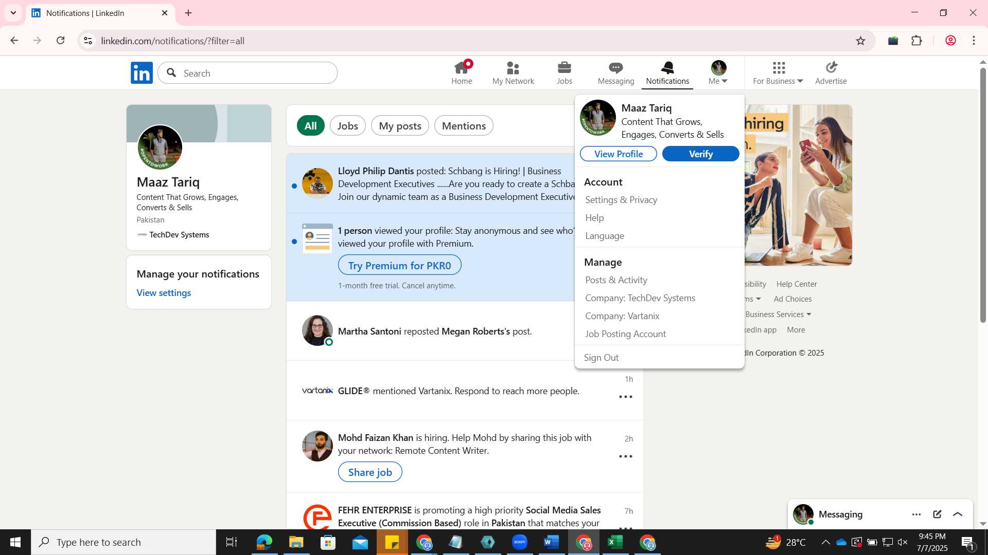The height and width of the screenshot is (555, 988).
Task: Reload the page
Action: click(60, 41)
